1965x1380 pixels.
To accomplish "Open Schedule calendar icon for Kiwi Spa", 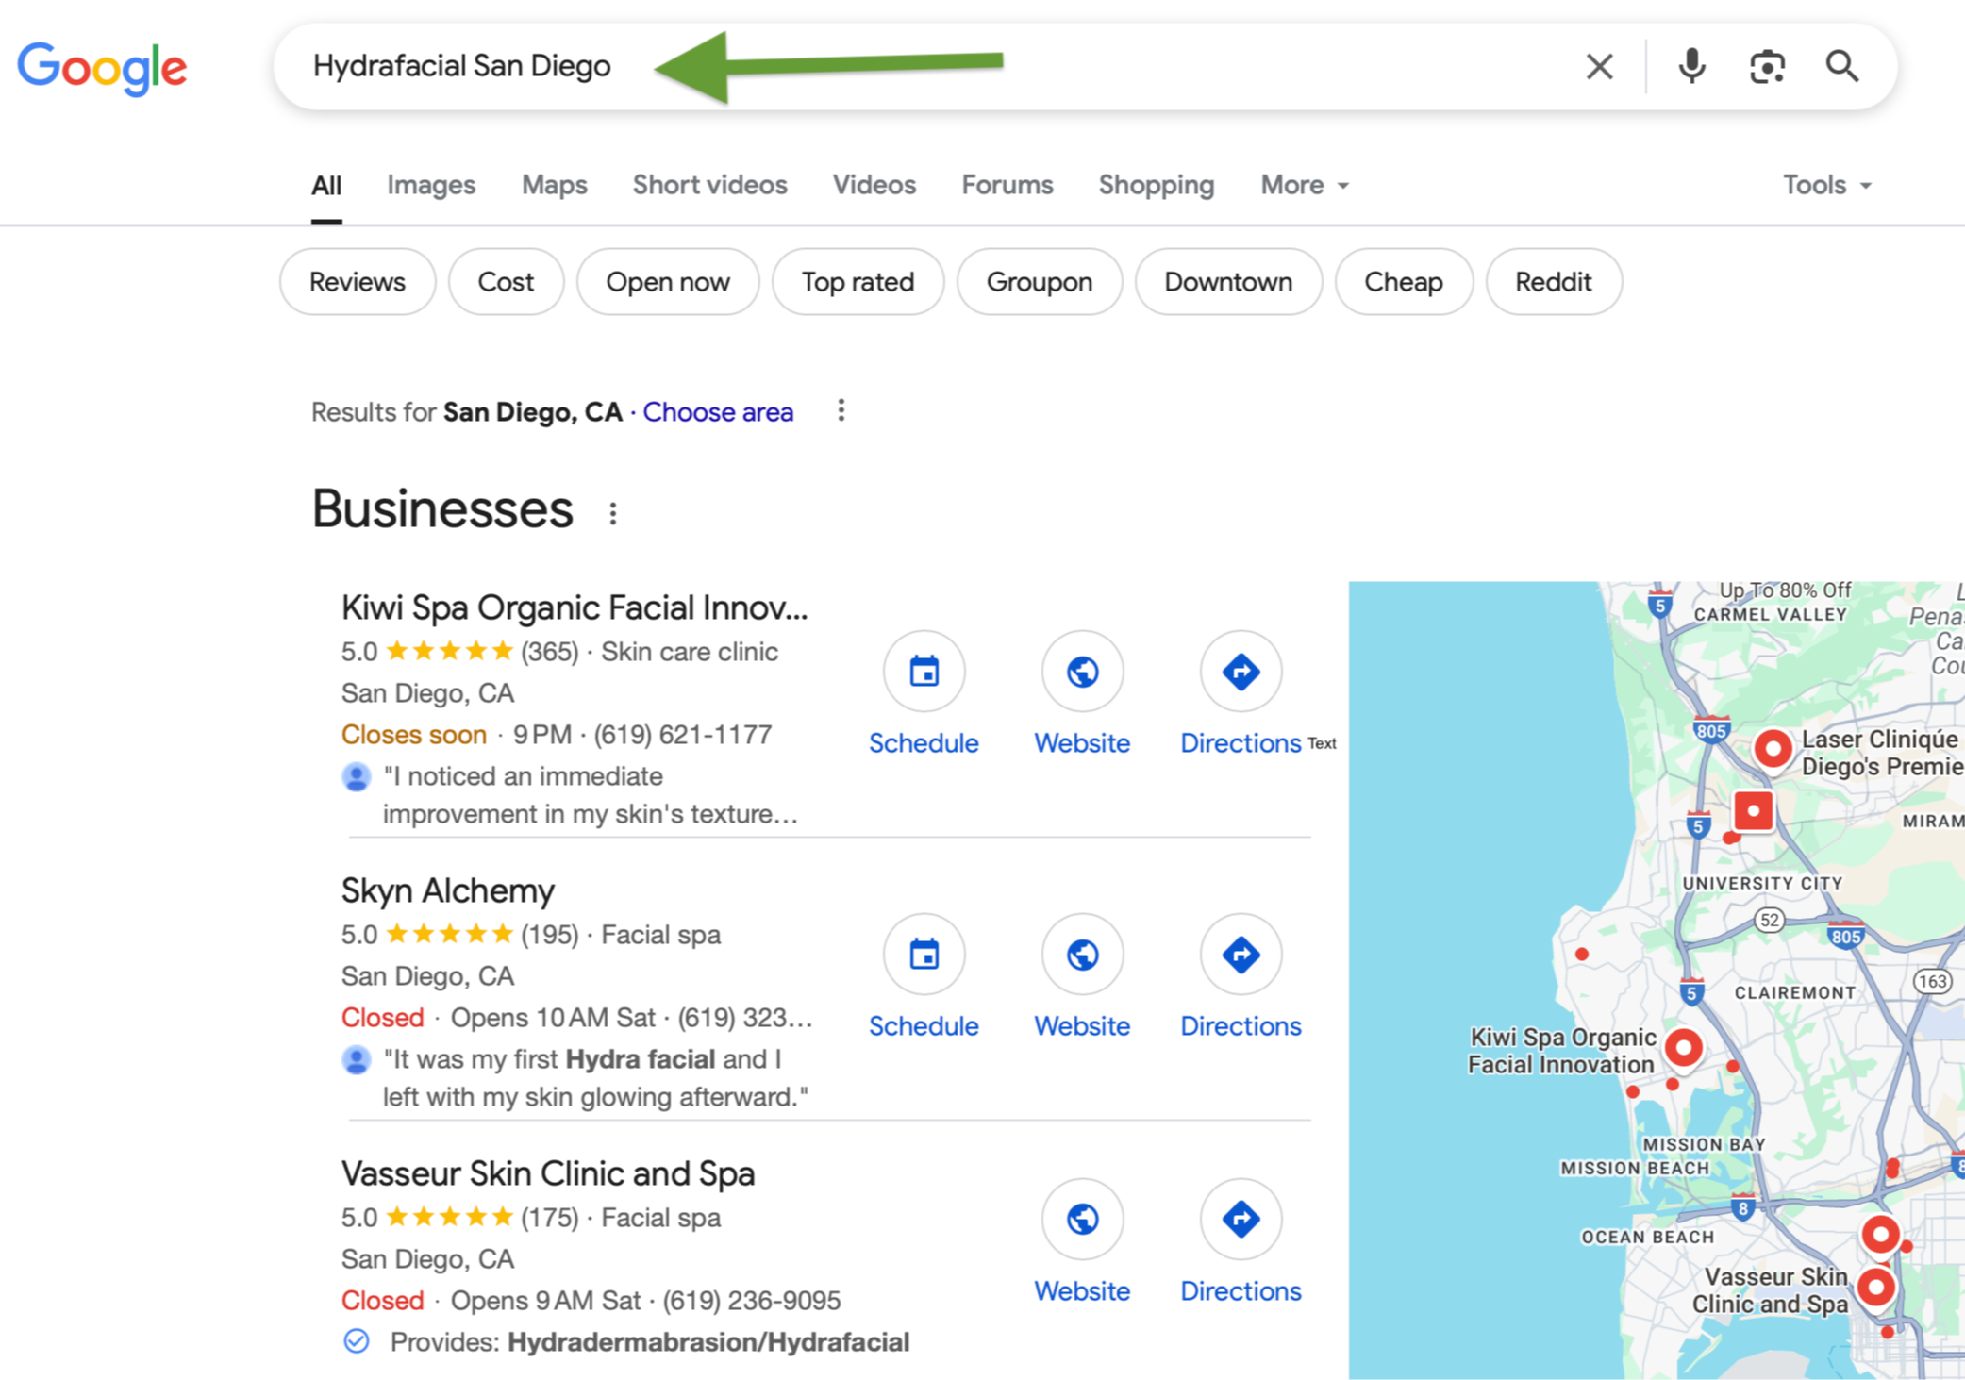I will click(x=924, y=672).
